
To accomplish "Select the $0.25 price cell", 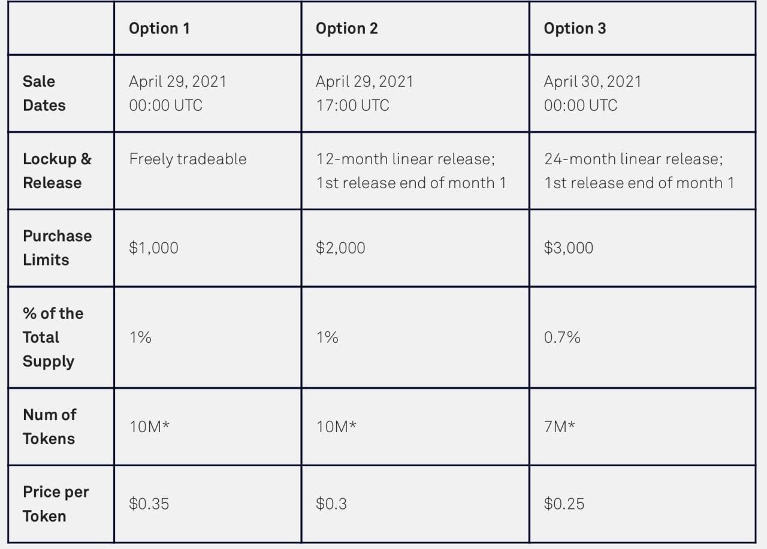I will pos(564,503).
